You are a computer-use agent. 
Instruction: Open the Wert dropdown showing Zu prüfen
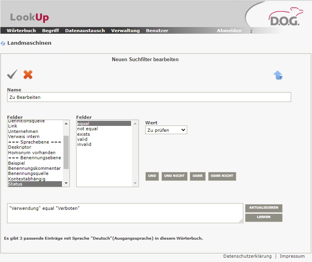pyautogui.click(x=166, y=130)
